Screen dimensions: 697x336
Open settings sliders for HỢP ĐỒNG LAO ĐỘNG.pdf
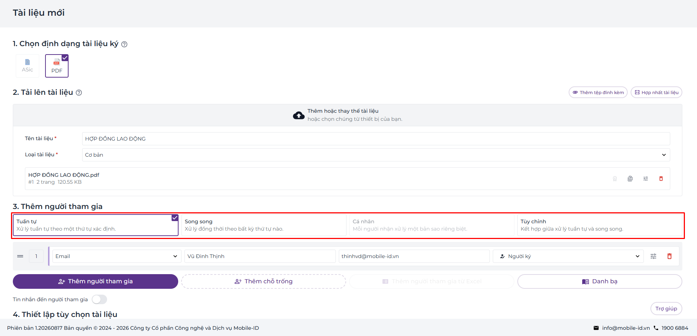[646, 179]
